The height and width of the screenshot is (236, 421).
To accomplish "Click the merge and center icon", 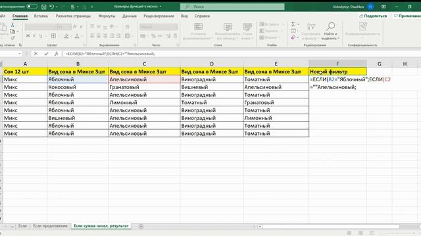I will pyautogui.click(x=127, y=35).
